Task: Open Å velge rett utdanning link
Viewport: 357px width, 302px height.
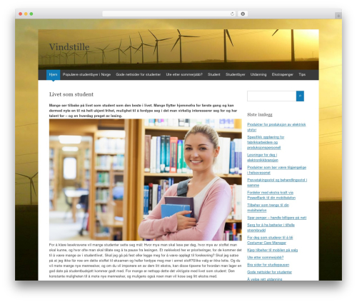Action: (x=265, y=279)
